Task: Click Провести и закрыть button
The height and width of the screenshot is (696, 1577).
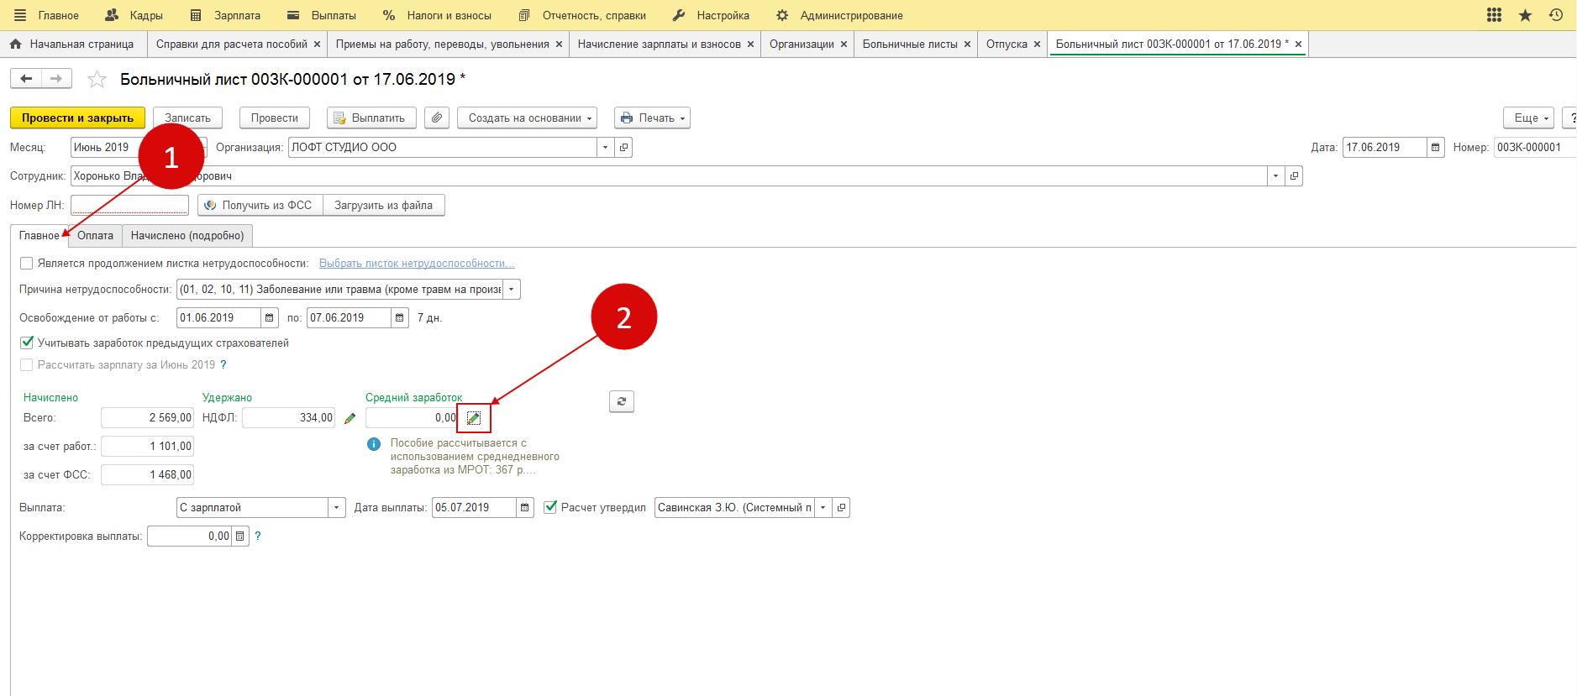Action: [77, 118]
